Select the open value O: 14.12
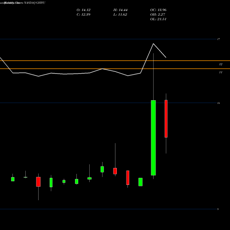The image size is (230, 230). click(83, 10)
